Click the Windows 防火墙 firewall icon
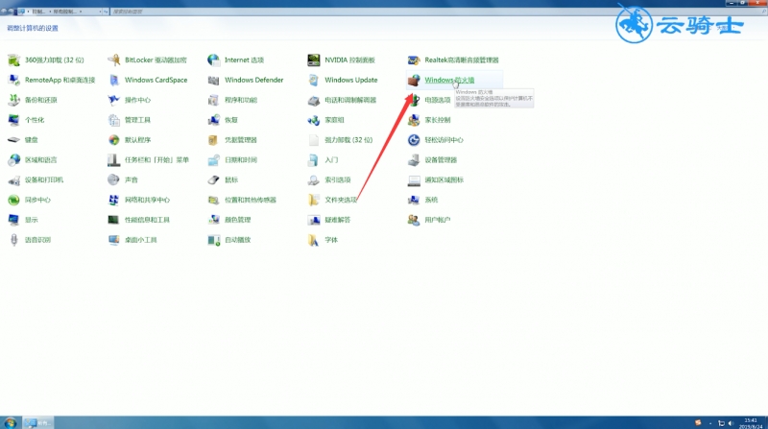Screen dimensions: 768x429 (414, 80)
